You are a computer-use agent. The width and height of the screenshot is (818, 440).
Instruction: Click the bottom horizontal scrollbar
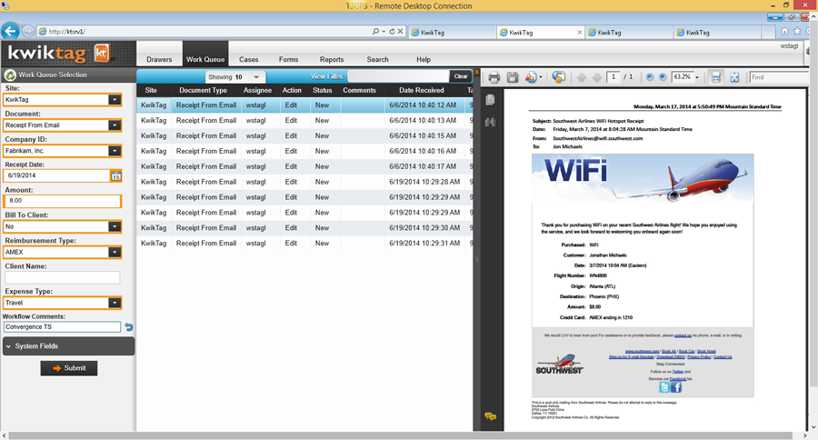point(401,435)
